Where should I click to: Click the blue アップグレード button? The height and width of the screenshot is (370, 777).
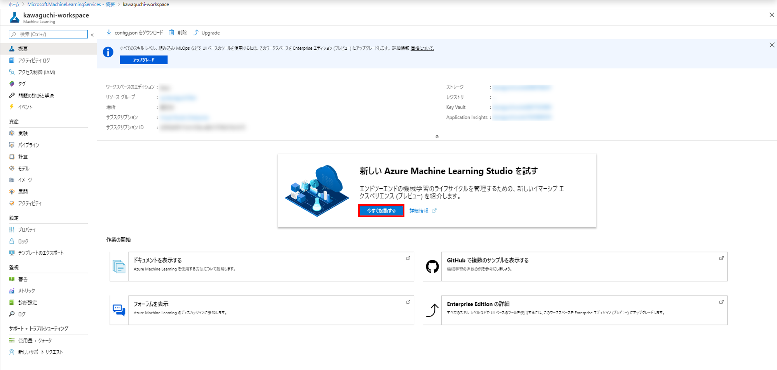(144, 60)
